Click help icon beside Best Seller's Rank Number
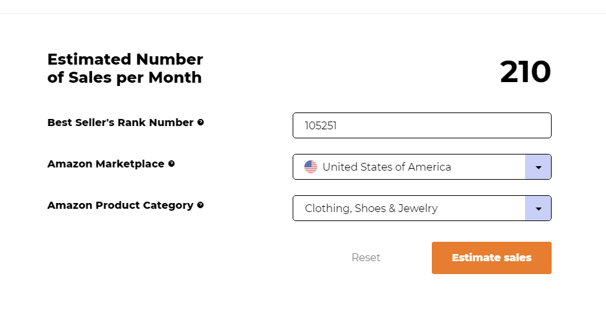The width and height of the screenshot is (606, 309). coord(201,123)
